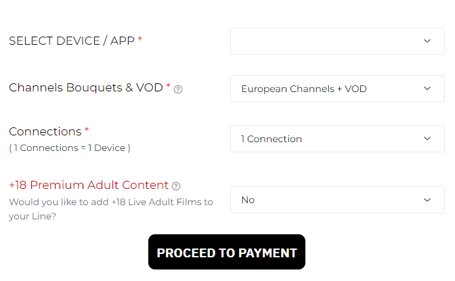Click the +18 Premium Adult Content heading
455x281 pixels.
88,185
